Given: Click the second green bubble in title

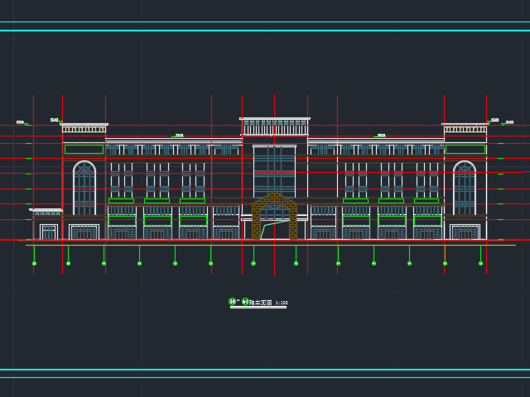Looking at the screenshot, I should tap(245, 302).
